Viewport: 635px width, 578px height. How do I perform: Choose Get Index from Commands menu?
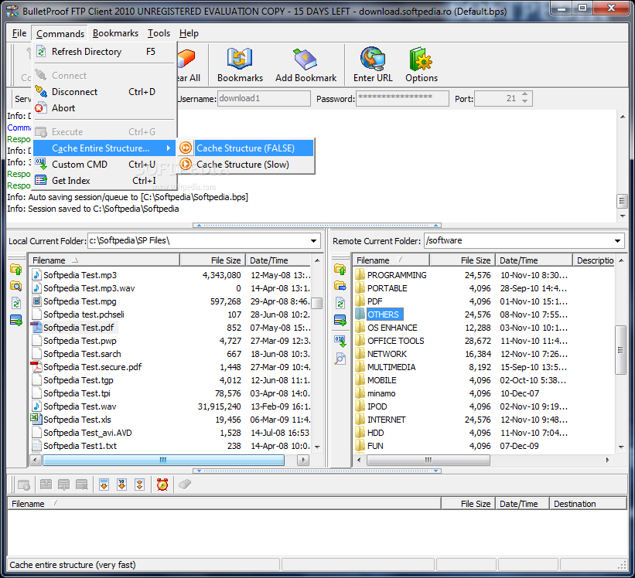click(104, 180)
